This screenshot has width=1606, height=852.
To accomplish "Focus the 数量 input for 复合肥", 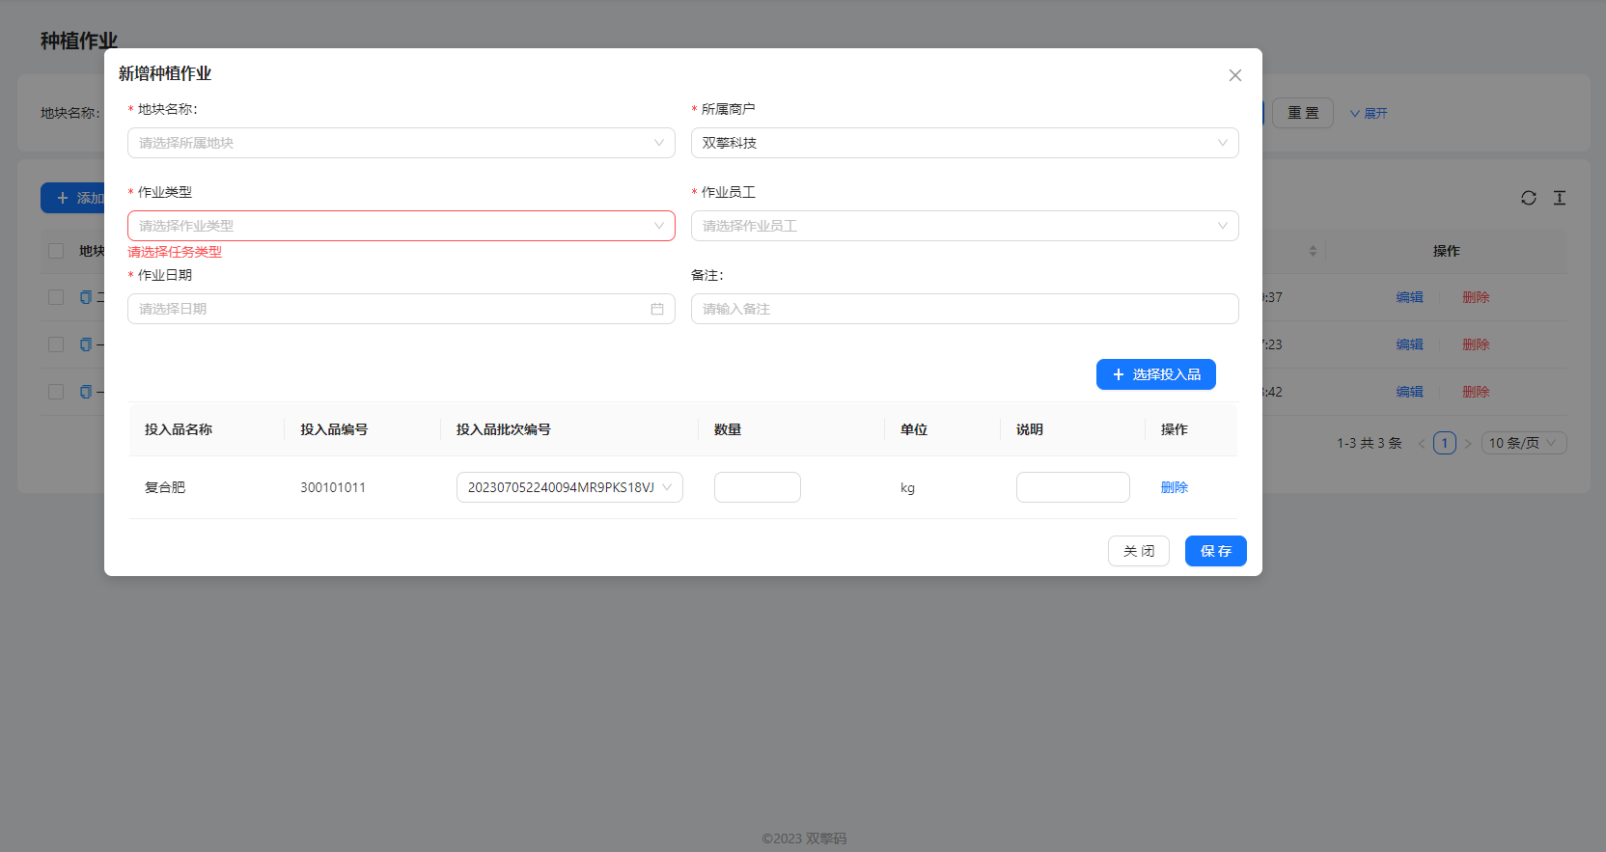I will 757,487.
